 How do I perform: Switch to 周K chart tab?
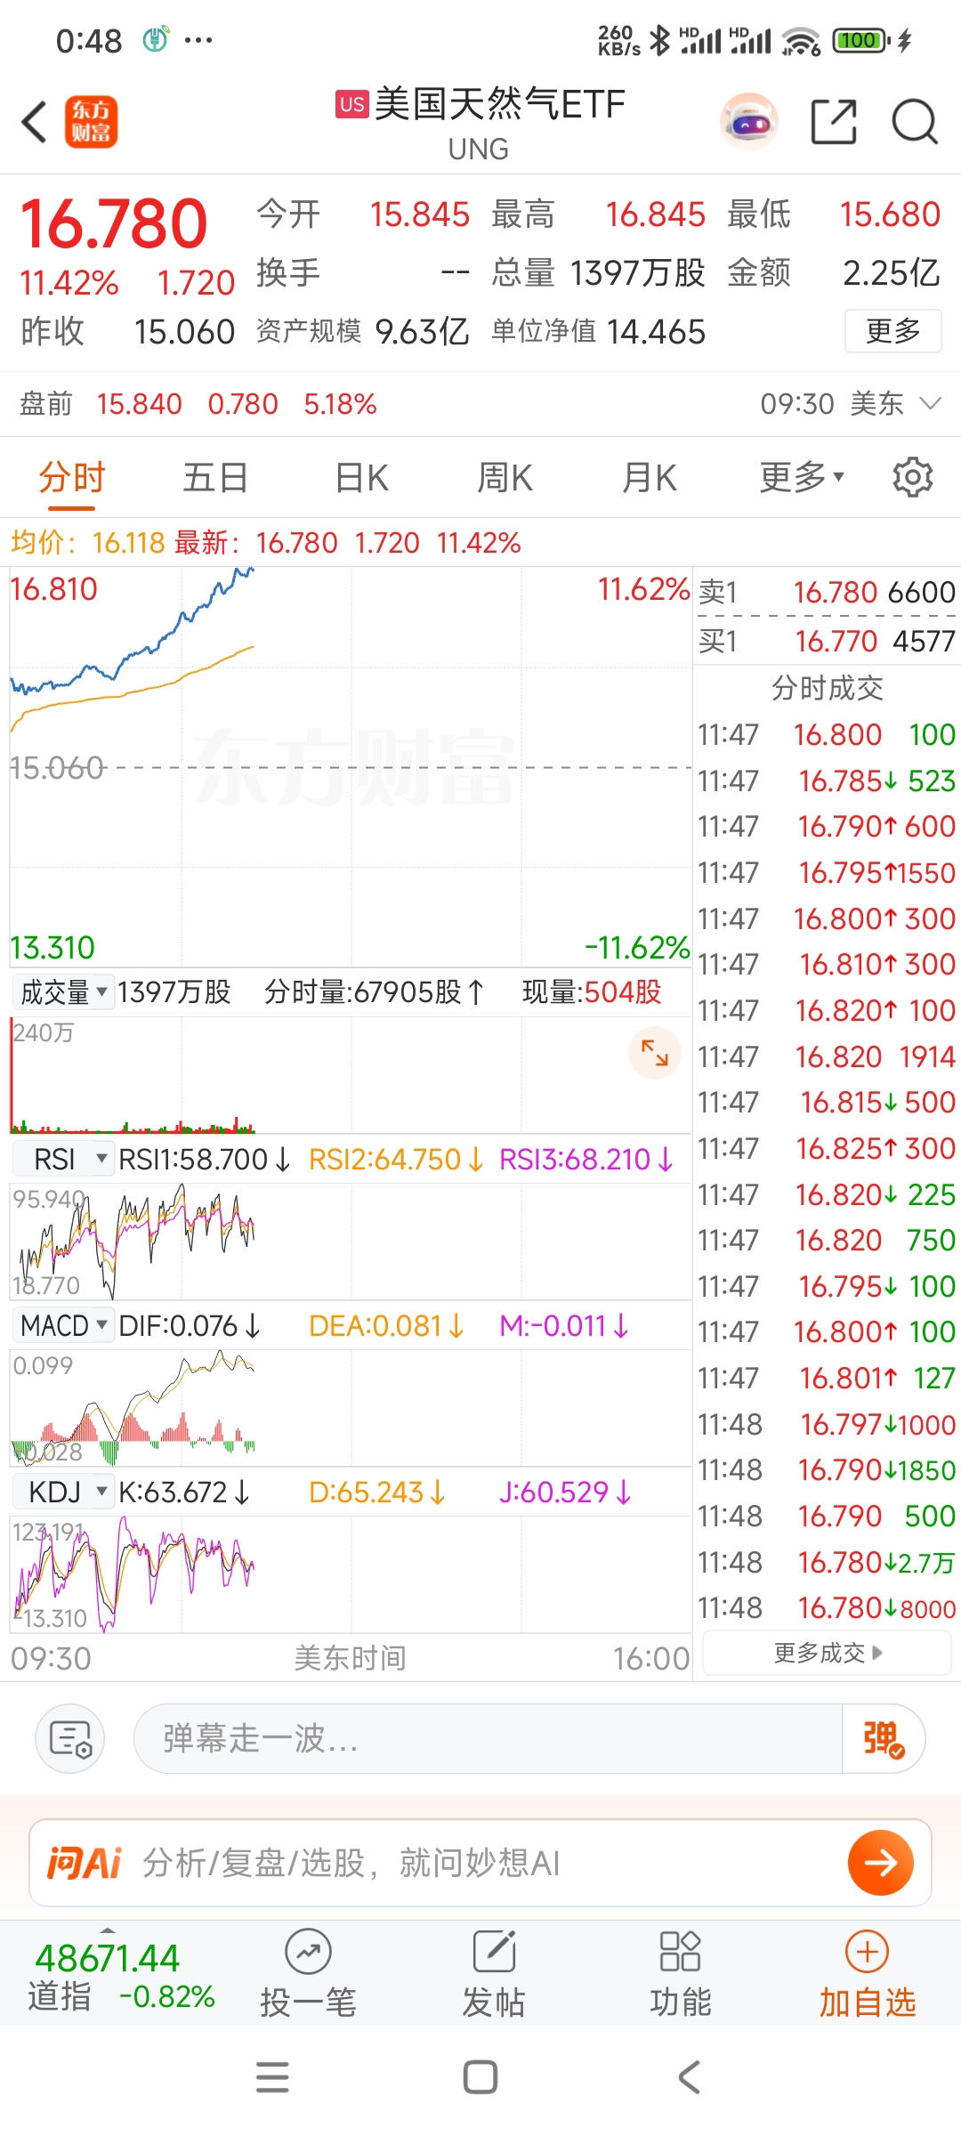(x=505, y=478)
